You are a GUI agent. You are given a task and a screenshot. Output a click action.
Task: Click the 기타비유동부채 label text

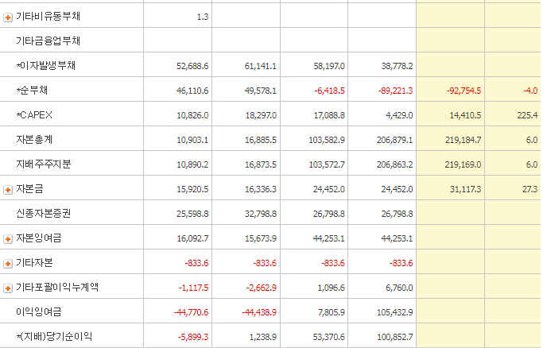point(48,16)
